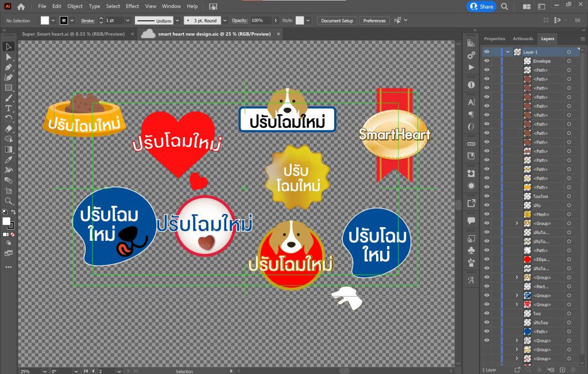Click the Document Setup button
The width and height of the screenshot is (588, 374).
tap(336, 21)
